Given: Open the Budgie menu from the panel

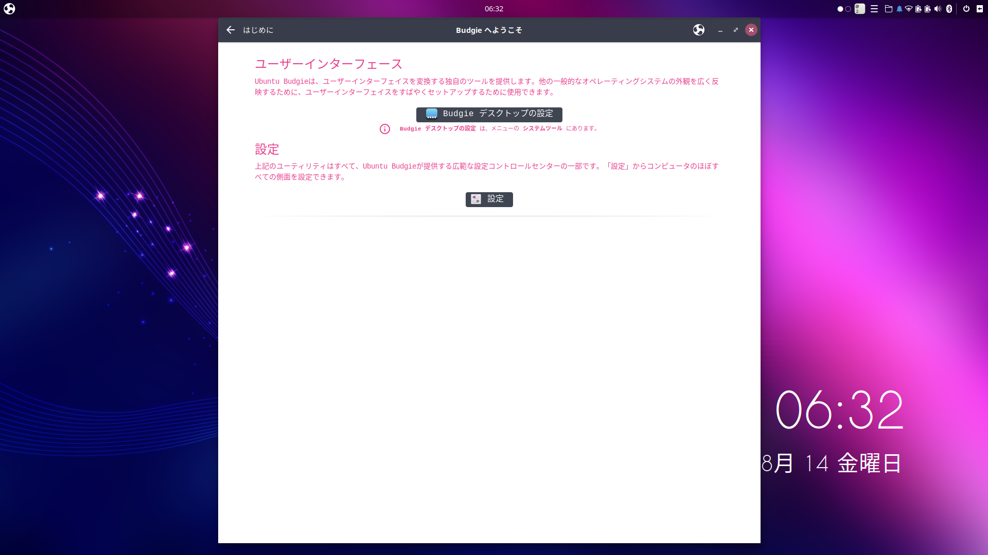Looking at the screenshot, I should 9,9.
